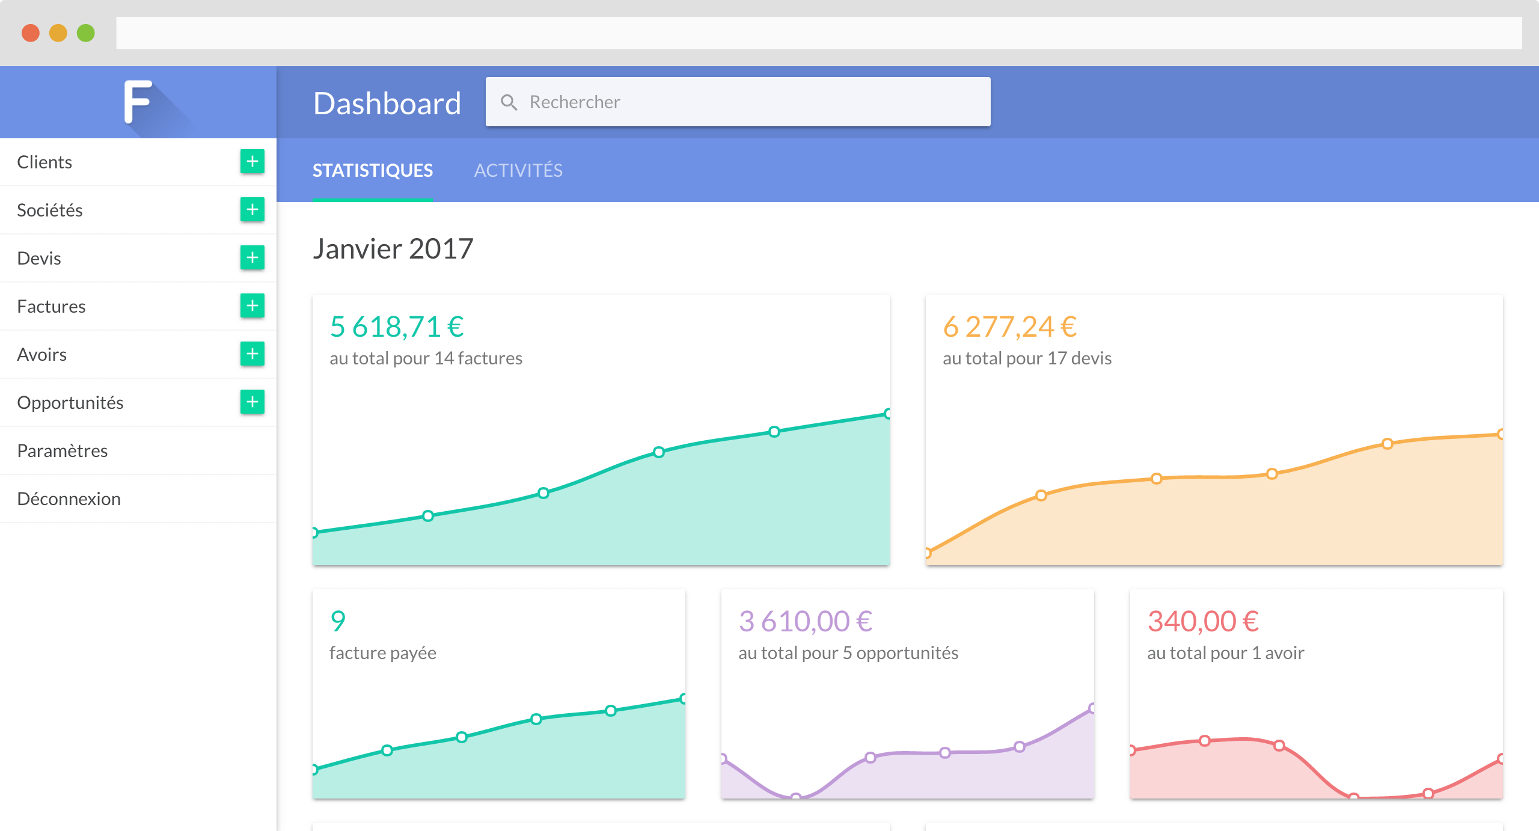The image size is (1539, 831).
Task: Click the Janvier 2017 heading
Action: (x=393, y=248)
